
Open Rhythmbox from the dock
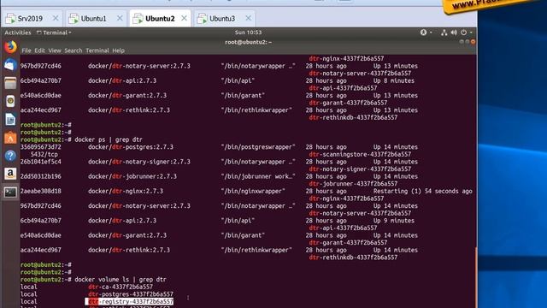(10, 101)
